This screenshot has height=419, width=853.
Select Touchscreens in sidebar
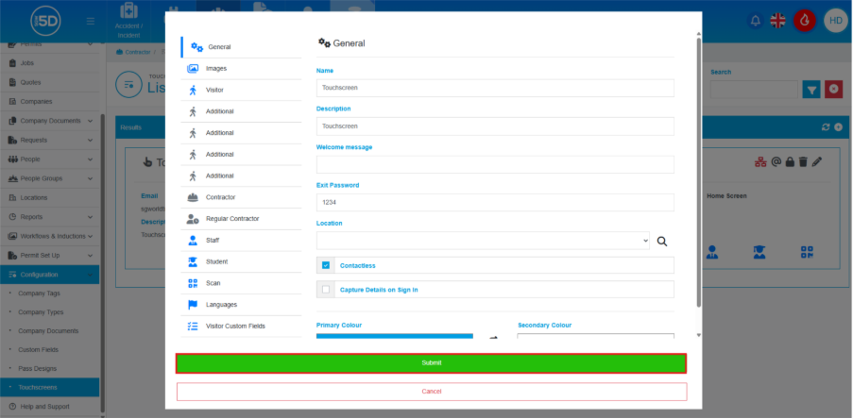(x=50, y=388)
